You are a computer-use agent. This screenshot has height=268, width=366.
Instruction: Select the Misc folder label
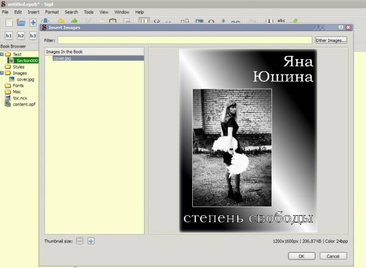click(17, 92)
